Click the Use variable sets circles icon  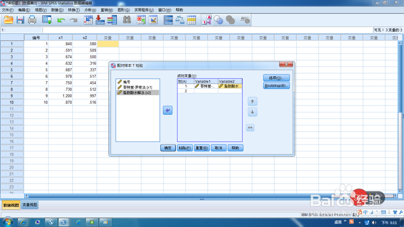click(x=219, y=20)
